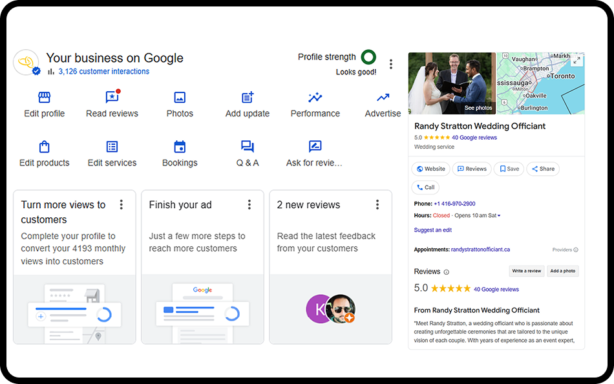Screen dimensions: 614x384
Task: Click the Providers info label
Action: pyautogui.click(x=565, y=250)
